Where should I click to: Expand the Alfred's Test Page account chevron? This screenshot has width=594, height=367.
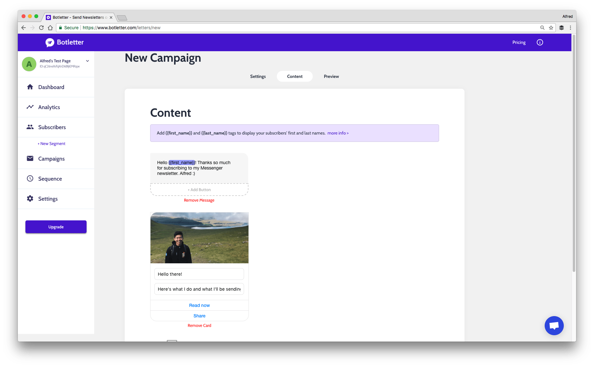click(87, 61)
